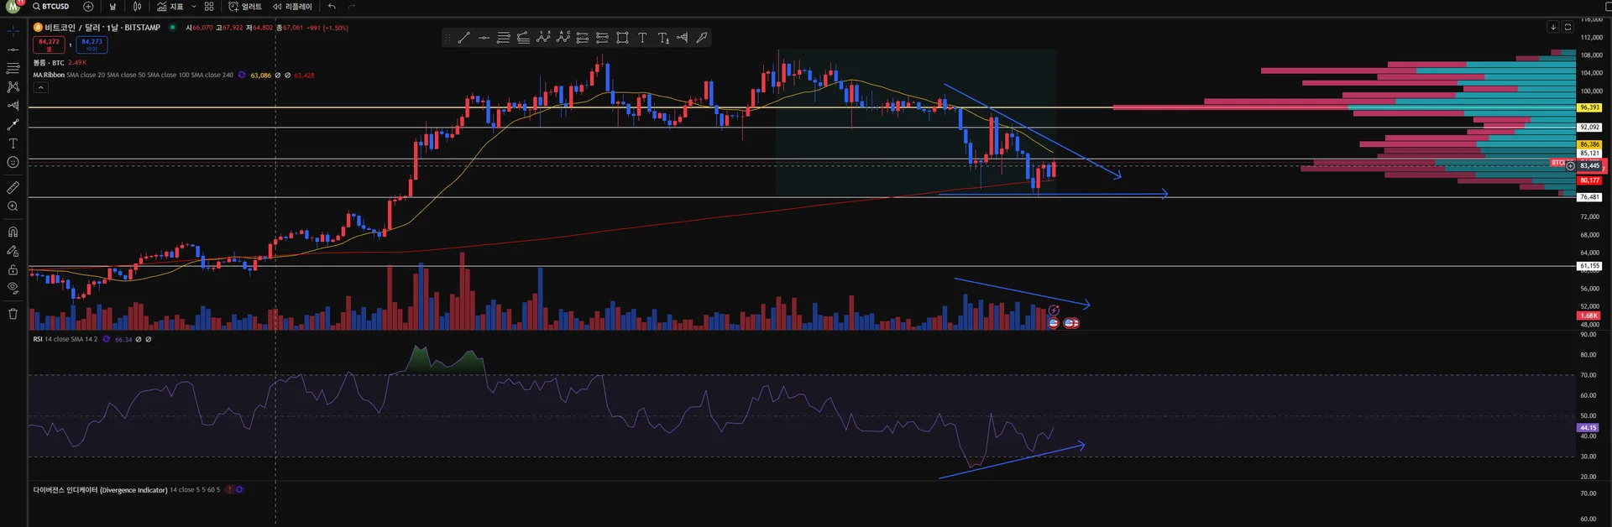Image resolution: width=1612 pixels, height=527 pixels.
Task: Click the Divergence Indicator legend label
Action: click(x=100, y=490)
